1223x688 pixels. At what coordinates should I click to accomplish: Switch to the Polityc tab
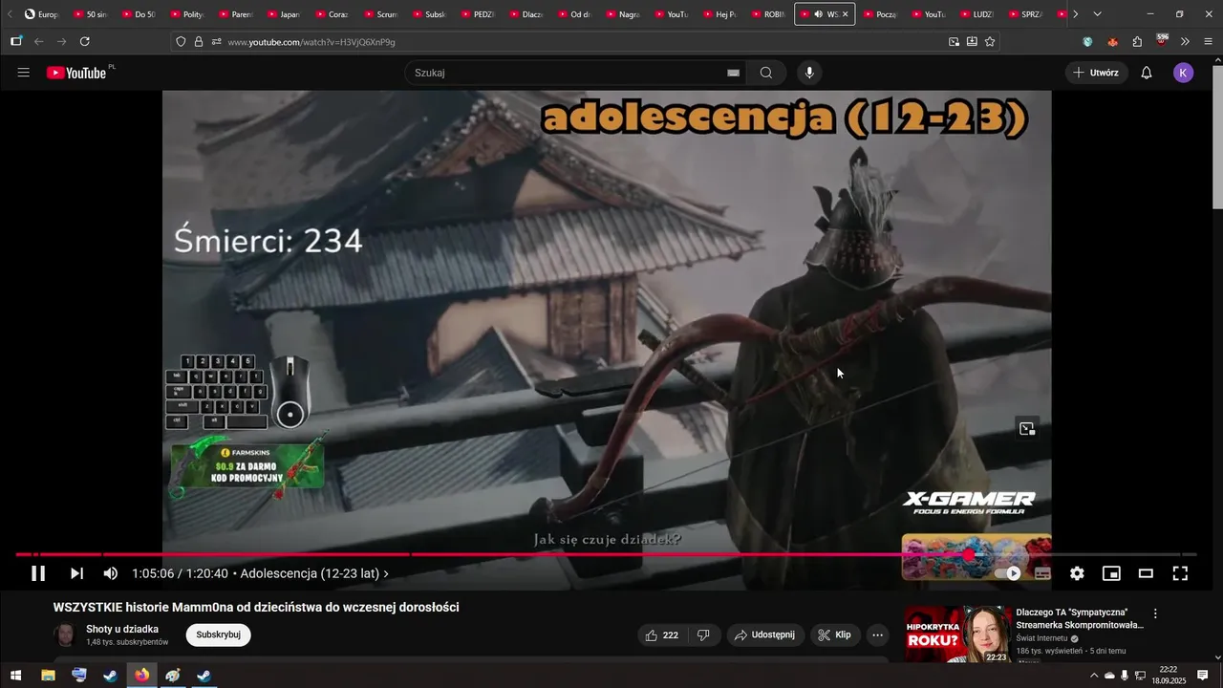click(186, 14)
